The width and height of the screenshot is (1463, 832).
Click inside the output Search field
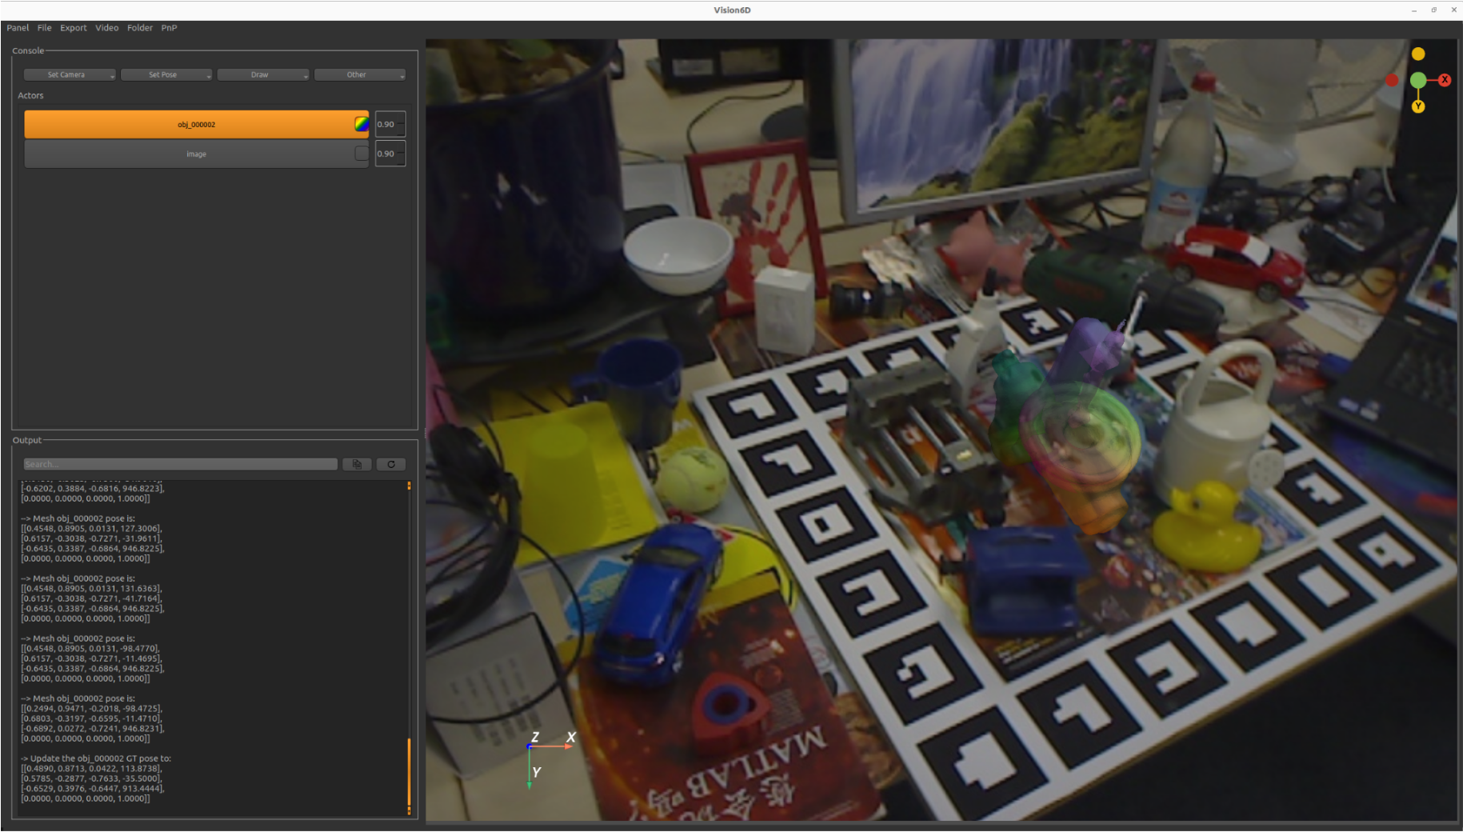[180, 464]
